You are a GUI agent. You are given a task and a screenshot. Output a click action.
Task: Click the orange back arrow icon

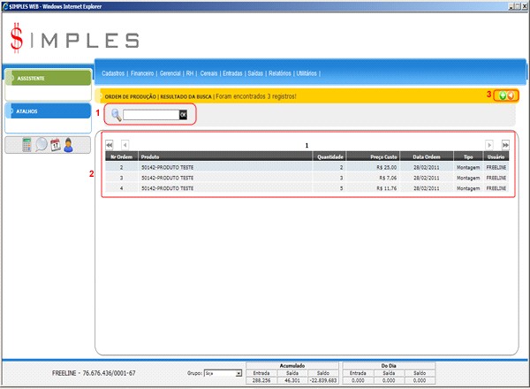(511, 95)
